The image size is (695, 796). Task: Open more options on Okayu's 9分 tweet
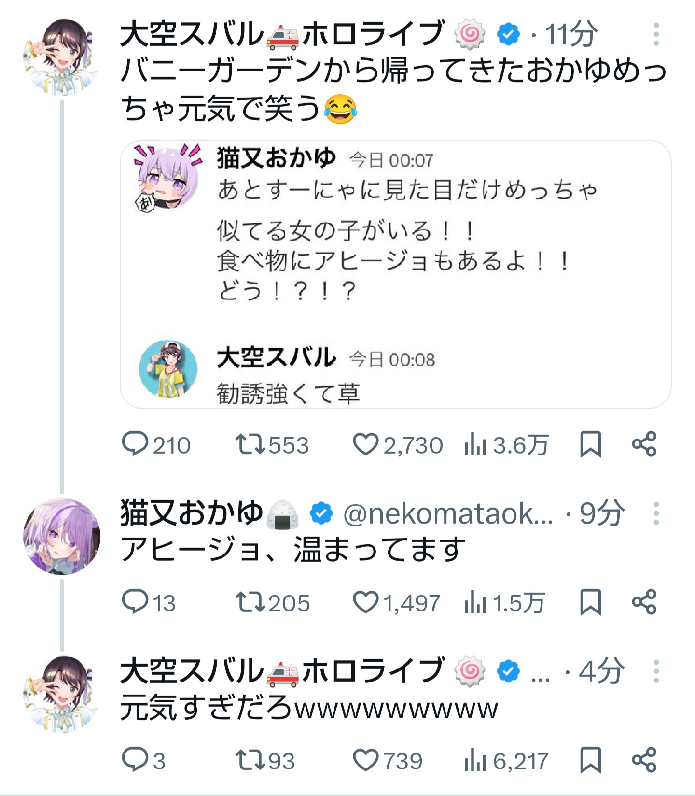click(x=656, y=513)
